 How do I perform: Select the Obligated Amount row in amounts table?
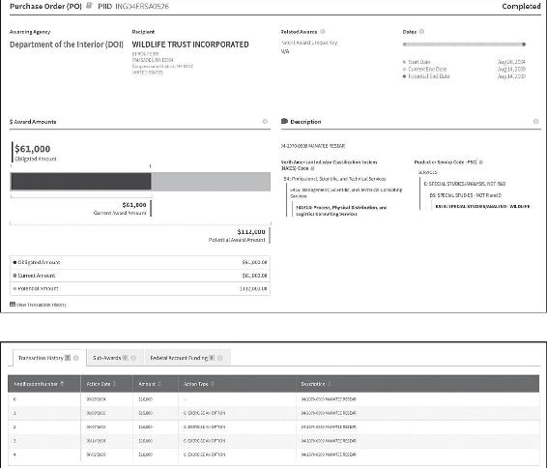point(140,262)
